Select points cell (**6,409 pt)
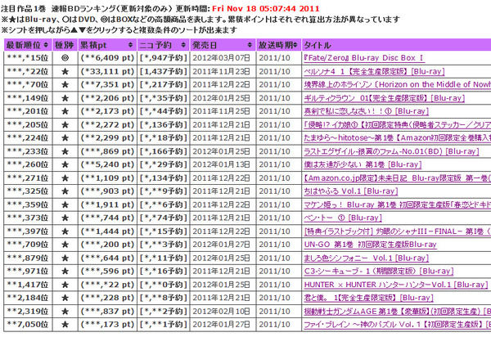 click(107, 58)
